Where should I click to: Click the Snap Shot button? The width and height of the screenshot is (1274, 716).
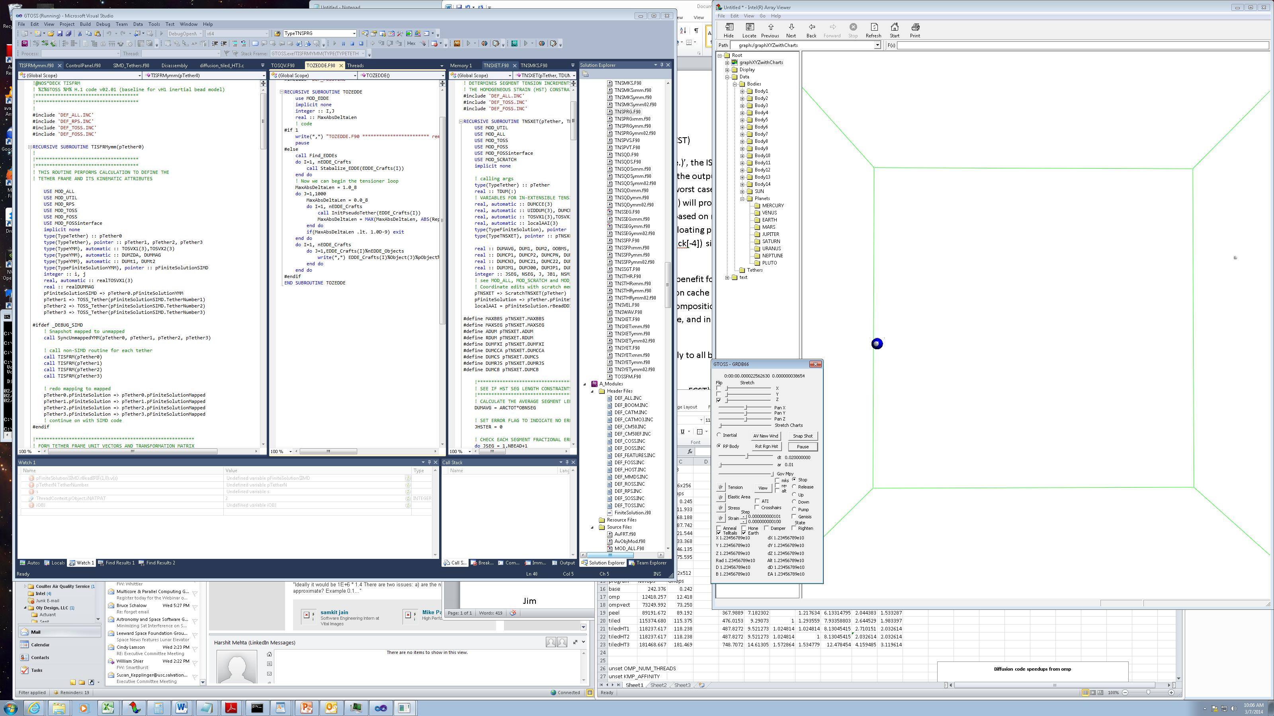(802, 436)
